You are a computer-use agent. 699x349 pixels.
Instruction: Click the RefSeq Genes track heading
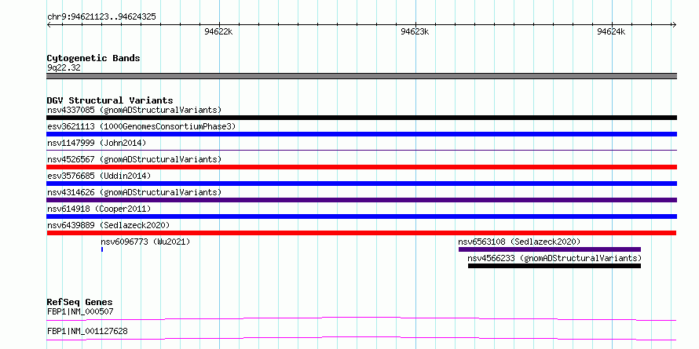coord(80,302)
